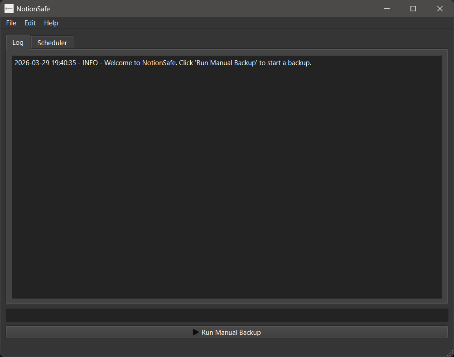Screen dimensions: 454x357
Task: Select the Log tab
Action: 18,42
